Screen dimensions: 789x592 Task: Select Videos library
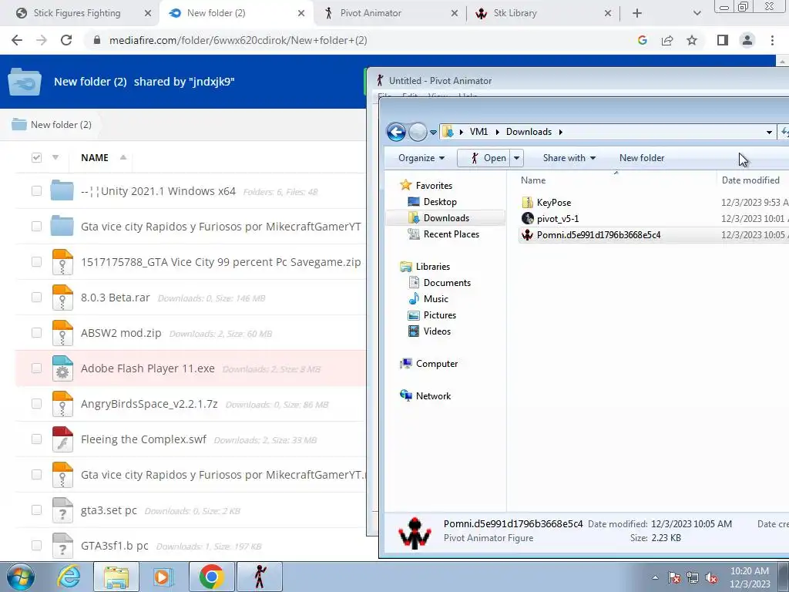pyautogui.click(x=437, y=331)
